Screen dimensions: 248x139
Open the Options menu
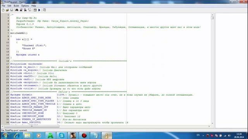coord(25,6)
